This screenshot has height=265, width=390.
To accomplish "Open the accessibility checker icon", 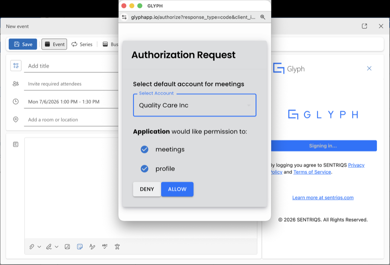I will (117, 247).
